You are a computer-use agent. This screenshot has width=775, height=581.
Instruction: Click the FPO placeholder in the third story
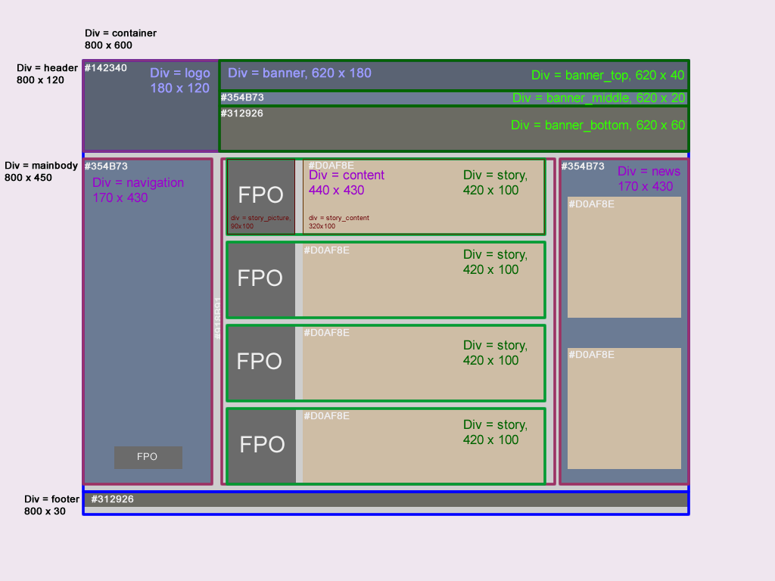tap(261, 362)
